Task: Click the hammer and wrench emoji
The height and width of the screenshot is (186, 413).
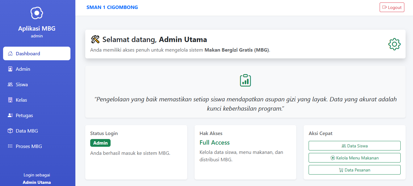Action: tap(95, 40)
